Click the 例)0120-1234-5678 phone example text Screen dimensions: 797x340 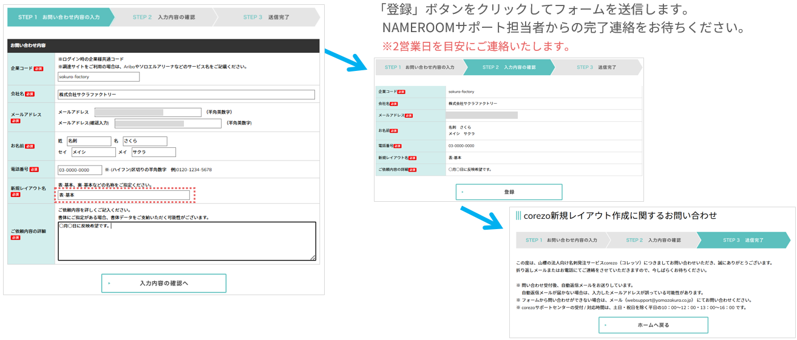(x=191, y=170)
